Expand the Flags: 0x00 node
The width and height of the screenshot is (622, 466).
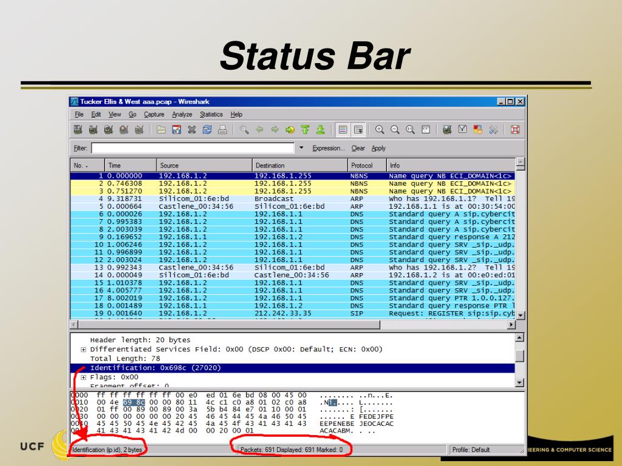point(83,377)
